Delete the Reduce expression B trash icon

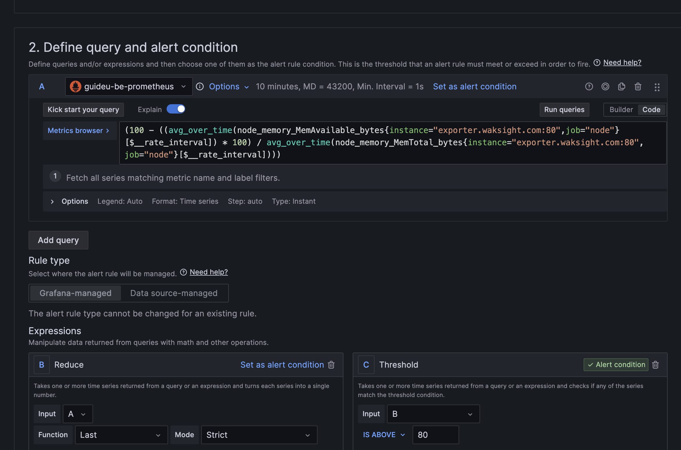331,365
